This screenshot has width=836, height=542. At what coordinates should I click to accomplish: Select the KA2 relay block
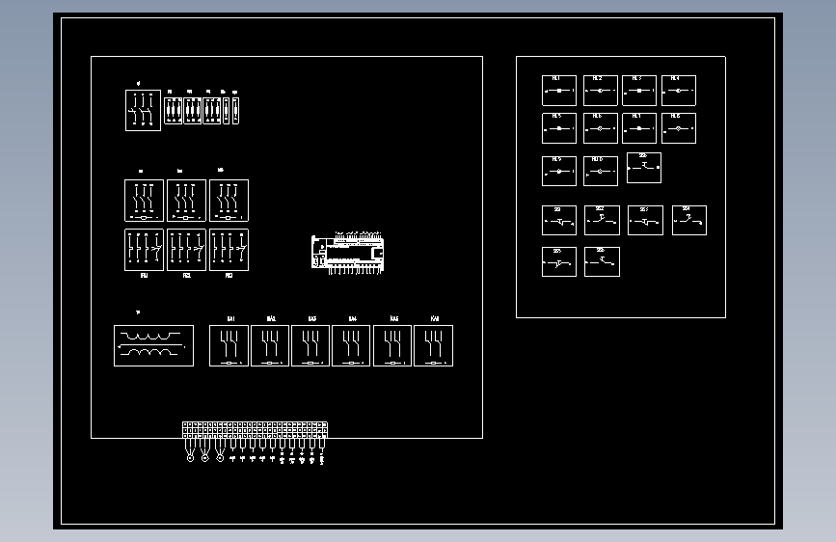270,345
